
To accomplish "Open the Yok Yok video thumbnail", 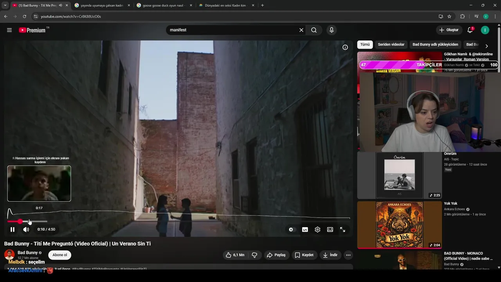I will point(400,225).
